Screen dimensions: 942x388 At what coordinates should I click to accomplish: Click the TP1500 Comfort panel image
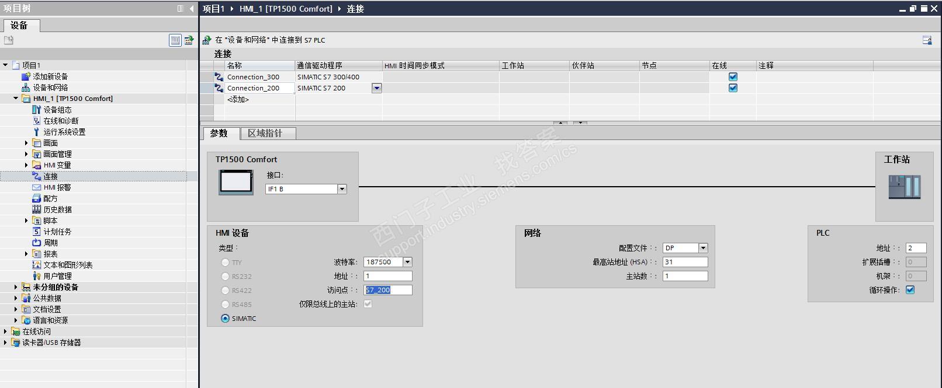(x=236, y=181)
